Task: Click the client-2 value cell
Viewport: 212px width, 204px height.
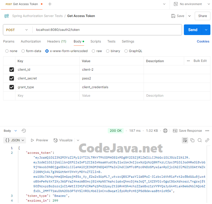Action: click(111, 70)
